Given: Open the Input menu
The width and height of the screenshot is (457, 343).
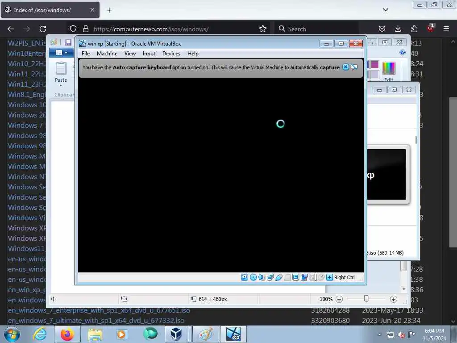Looking at the screenshot, I should [x=149, y=54].
